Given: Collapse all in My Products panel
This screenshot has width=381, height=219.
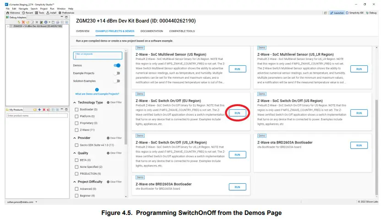Looking at the screenshot, I should click(x=53, y=110).
